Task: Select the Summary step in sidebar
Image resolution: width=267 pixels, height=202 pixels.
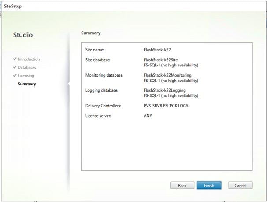Action: [27, 84]
